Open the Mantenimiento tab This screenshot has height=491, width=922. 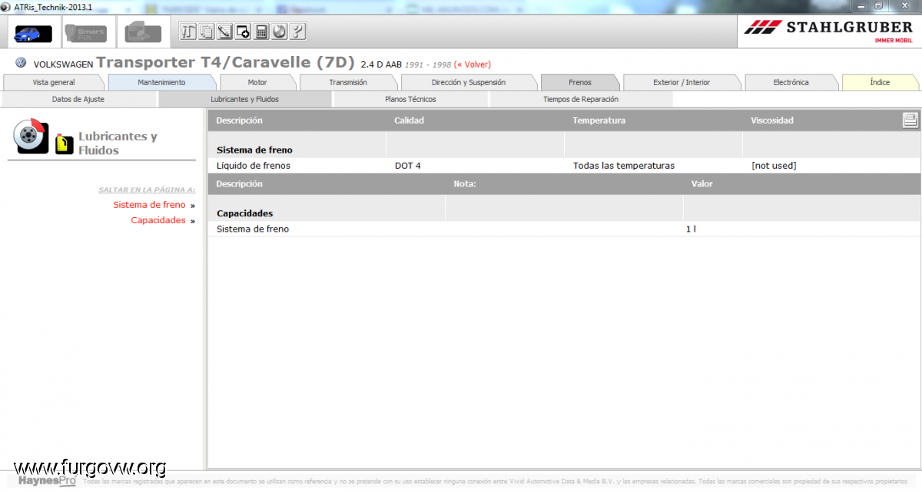coord(161,82)
